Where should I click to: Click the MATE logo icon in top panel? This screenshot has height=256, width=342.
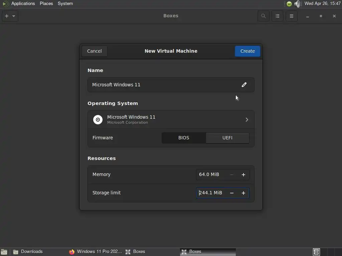[5, 4]
